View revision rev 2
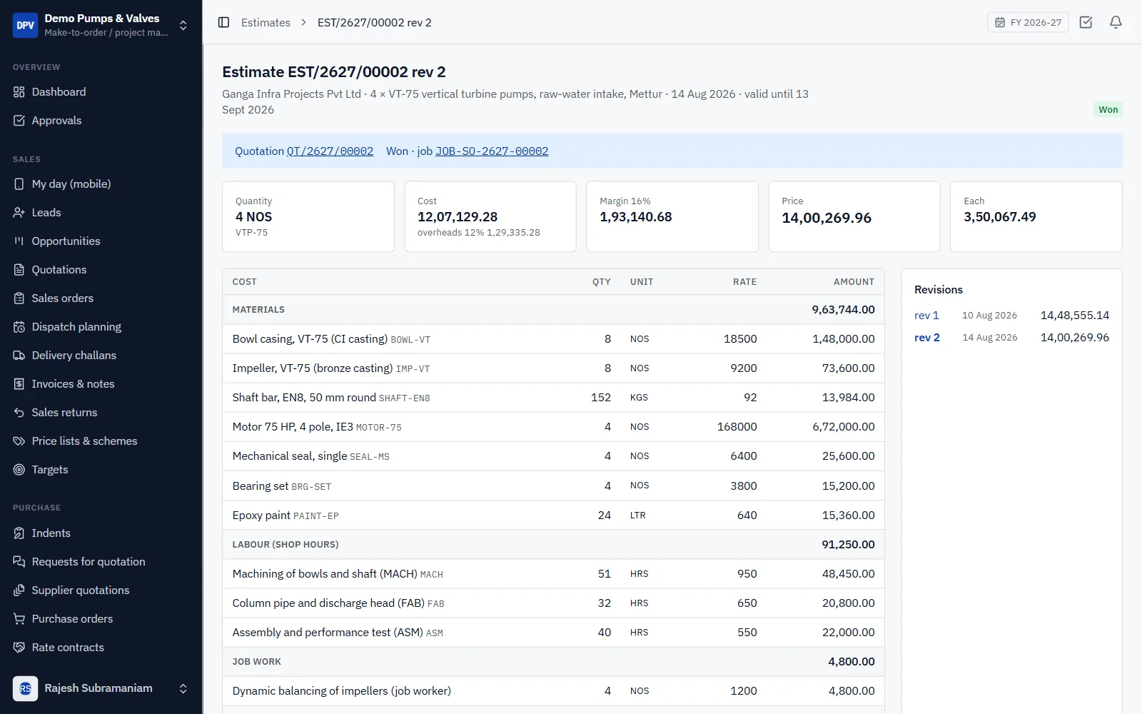This screenshot has height=714, width=1142. pos(927,338)
